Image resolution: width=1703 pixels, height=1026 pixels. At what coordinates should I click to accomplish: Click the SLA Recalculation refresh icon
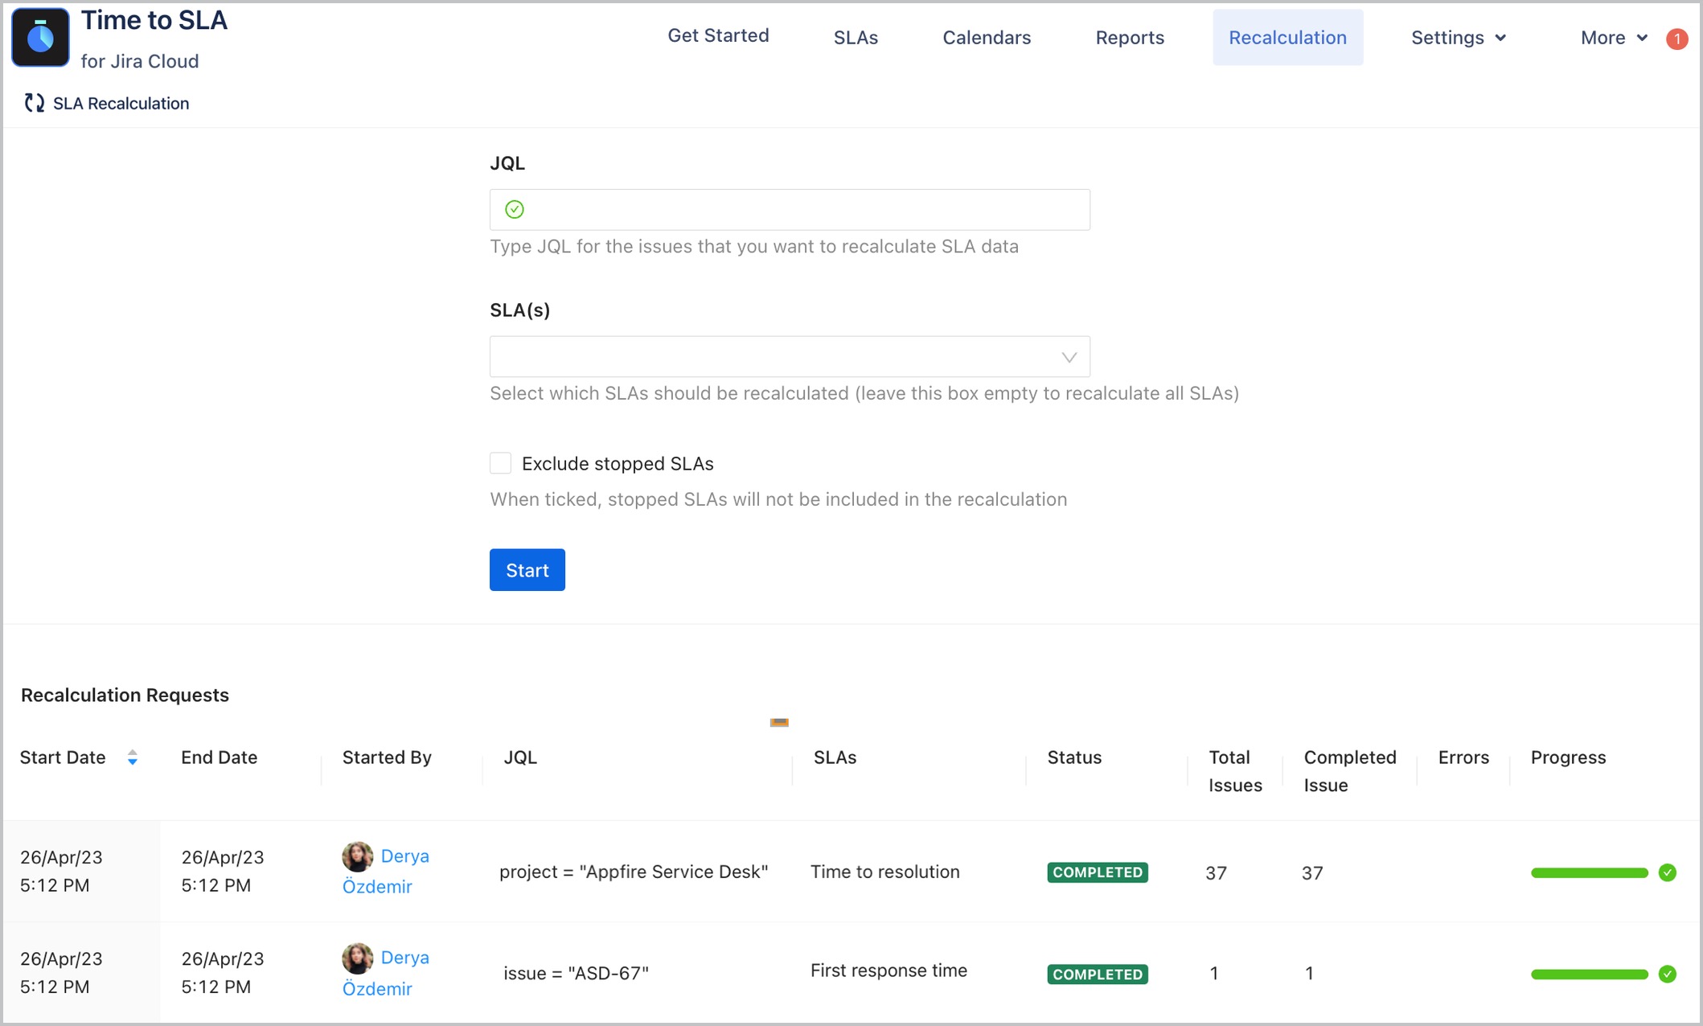35,103
